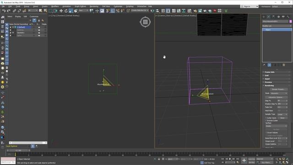Click the Play Animation button
The height and width of the screenshot is (165, 293).
coord(230,159)
